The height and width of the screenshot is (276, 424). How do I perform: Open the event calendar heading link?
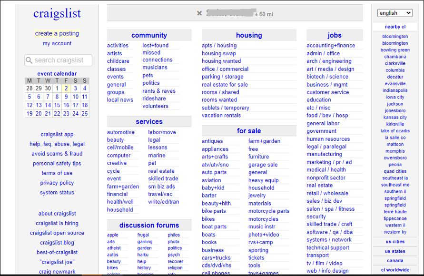point(57,74)
